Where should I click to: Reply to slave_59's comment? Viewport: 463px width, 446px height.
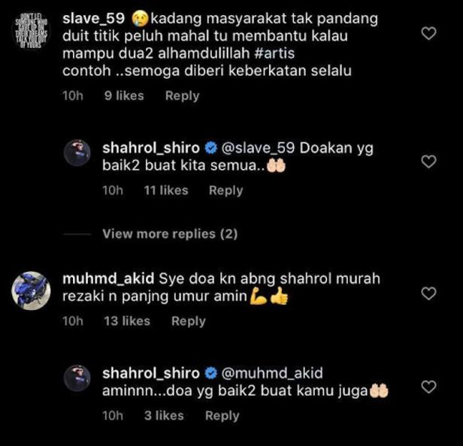(x=182, y=96)
